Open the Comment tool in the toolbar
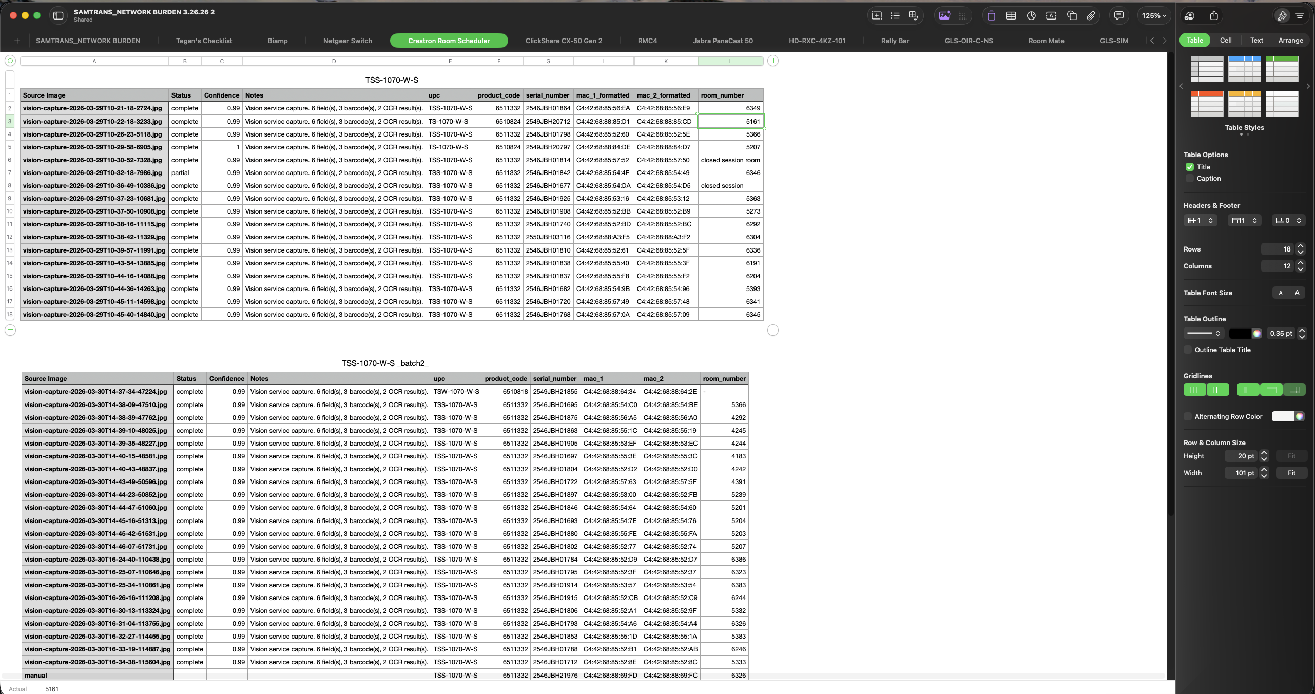The width and height of the screenshot is (1315, 694). pos(1119,15)
